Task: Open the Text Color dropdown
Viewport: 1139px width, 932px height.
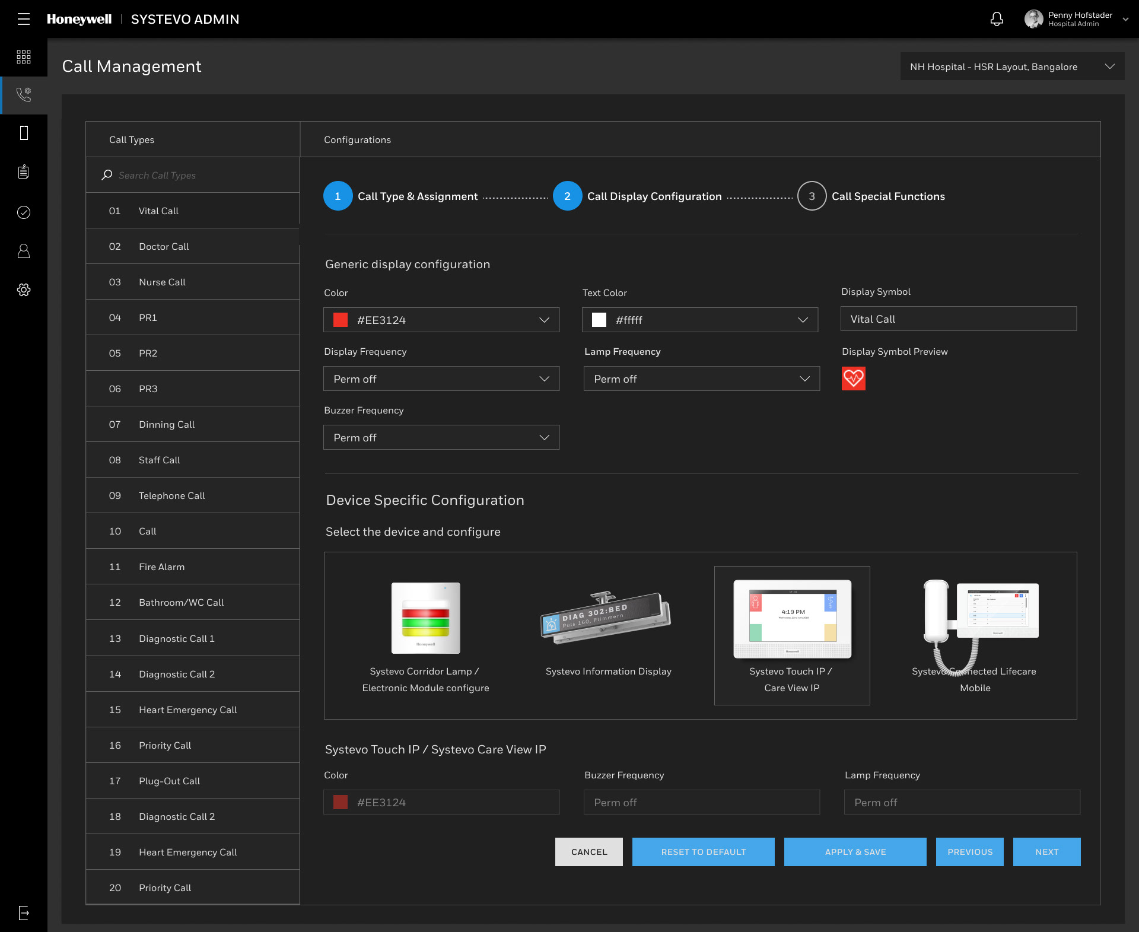Action: coord(699,320)
